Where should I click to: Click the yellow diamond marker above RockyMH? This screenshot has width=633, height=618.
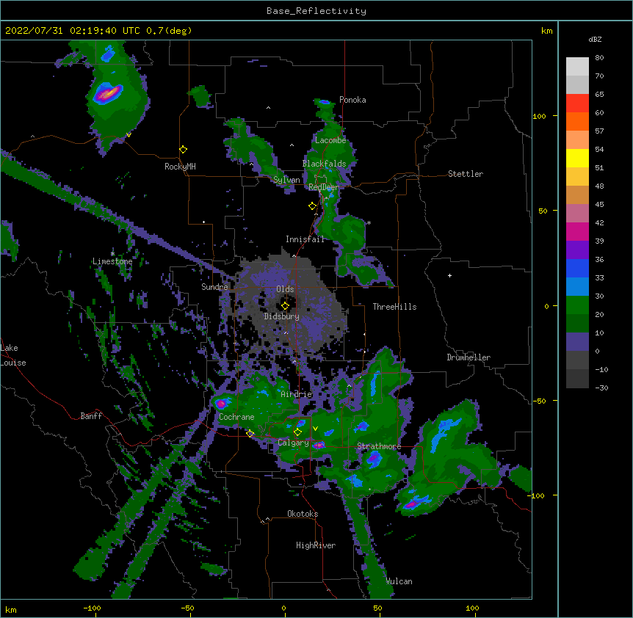[184, 150]
